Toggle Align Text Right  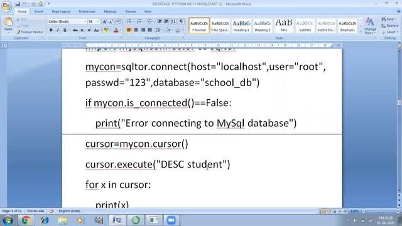[x=143, y=30]
